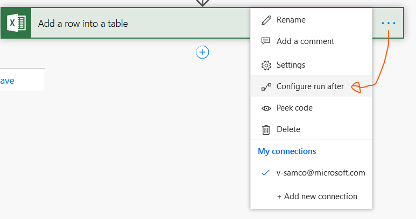Click the Save button
The height and width of the screenshot is (219, 416).
point(22,80)
